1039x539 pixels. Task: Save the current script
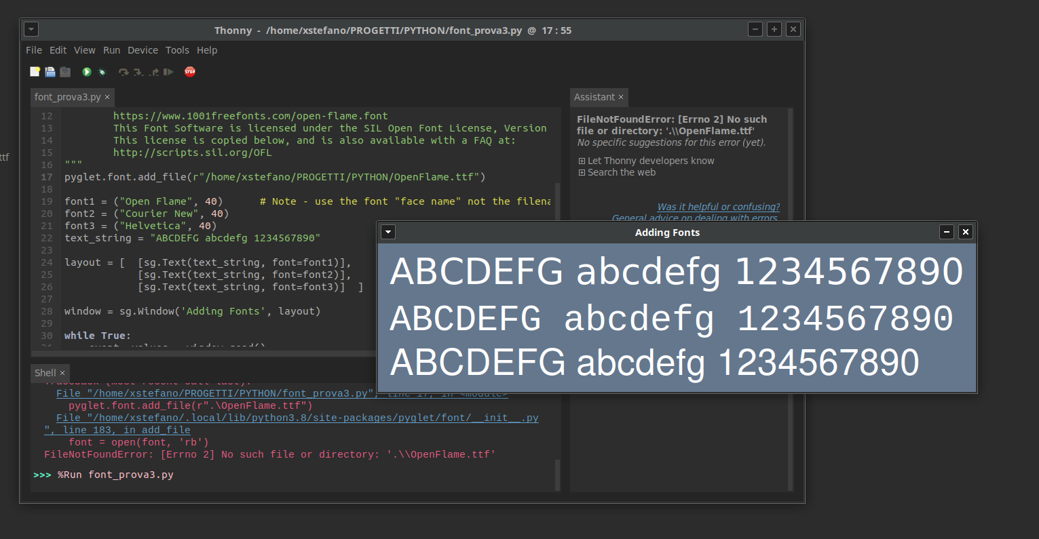coord(64,71)
